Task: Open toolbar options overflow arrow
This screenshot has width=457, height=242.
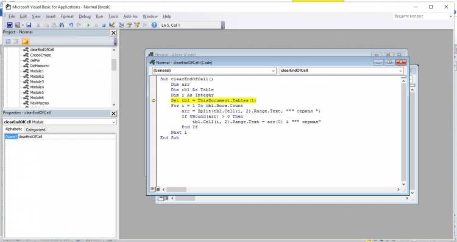Action: pos(223,26)
